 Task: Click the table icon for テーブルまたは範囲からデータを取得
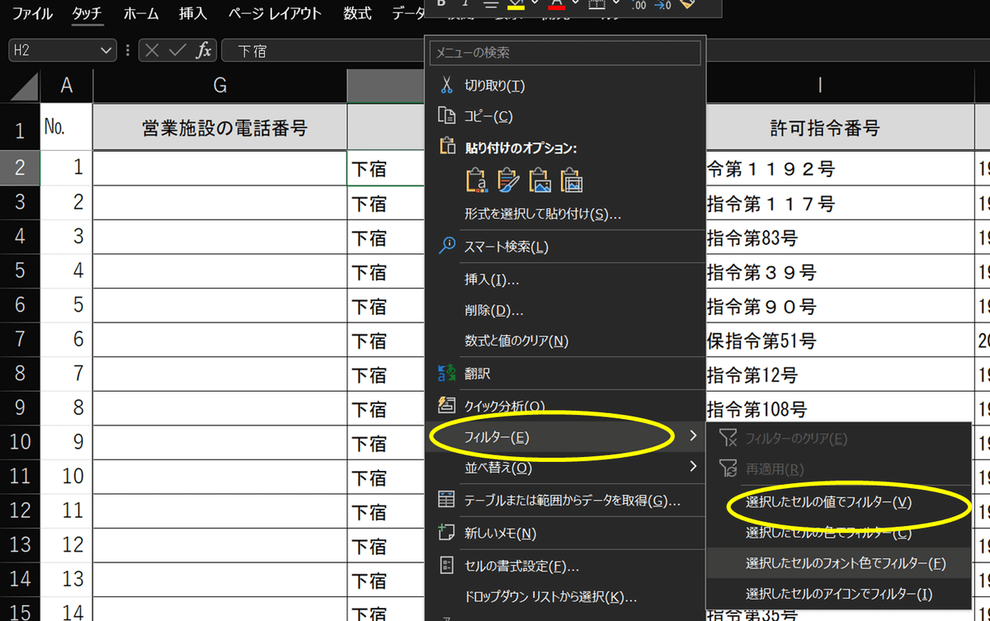click(446, 500)
